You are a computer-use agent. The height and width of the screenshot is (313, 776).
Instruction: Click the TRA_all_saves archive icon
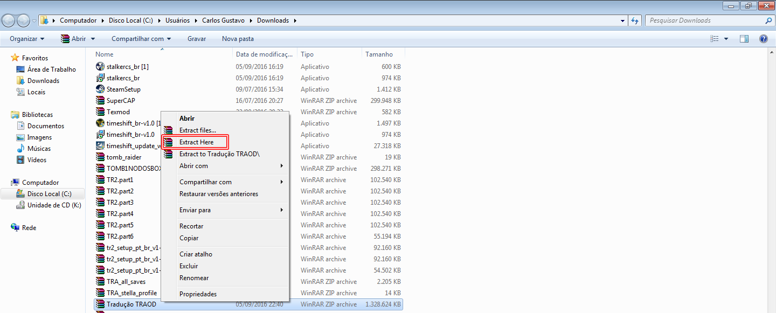[100, 281]
